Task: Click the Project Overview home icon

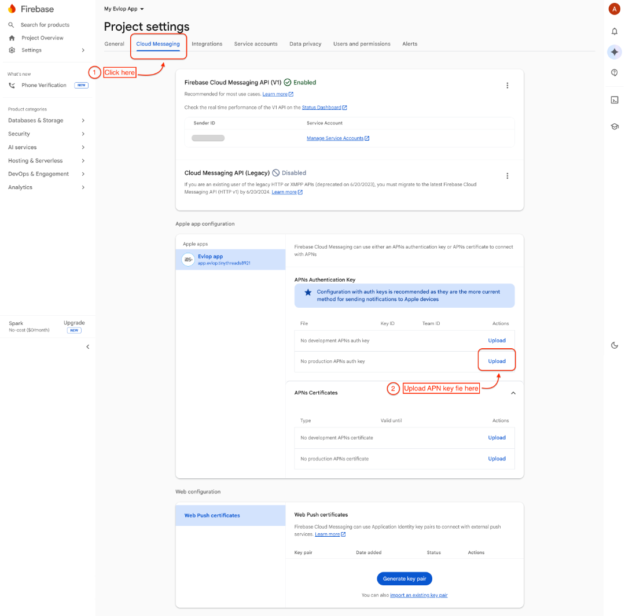Action: (12, 38)
